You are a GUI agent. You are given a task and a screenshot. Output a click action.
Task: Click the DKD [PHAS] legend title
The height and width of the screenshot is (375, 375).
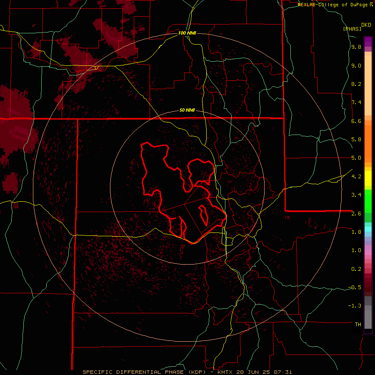tap(356, 27)
